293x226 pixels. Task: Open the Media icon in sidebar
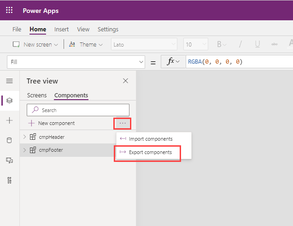pyautogui.click(x=9, y=160)
